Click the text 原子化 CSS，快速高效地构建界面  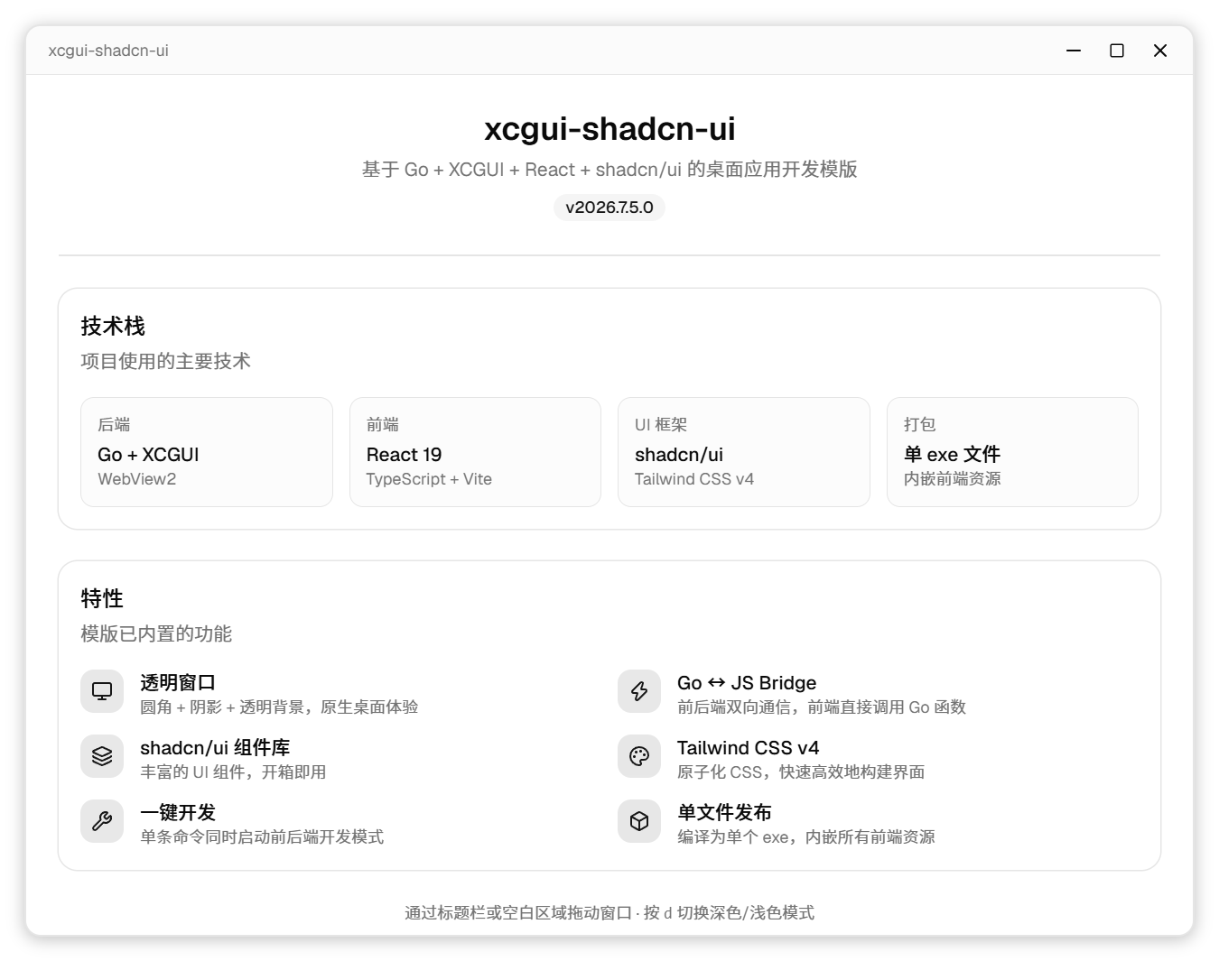[x=801, y=772]
